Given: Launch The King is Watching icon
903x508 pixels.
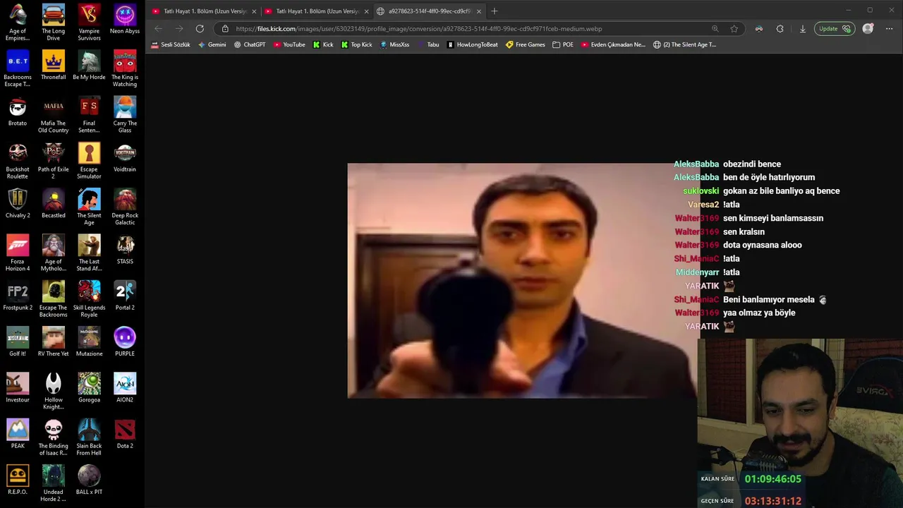Looking at the screenshot, I should tap(125, 68).
